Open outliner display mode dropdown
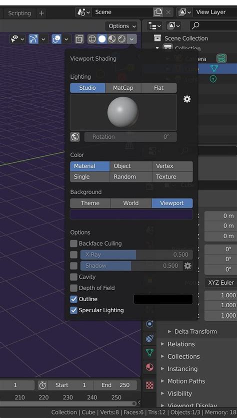237x418 pixels. point(173,26)
